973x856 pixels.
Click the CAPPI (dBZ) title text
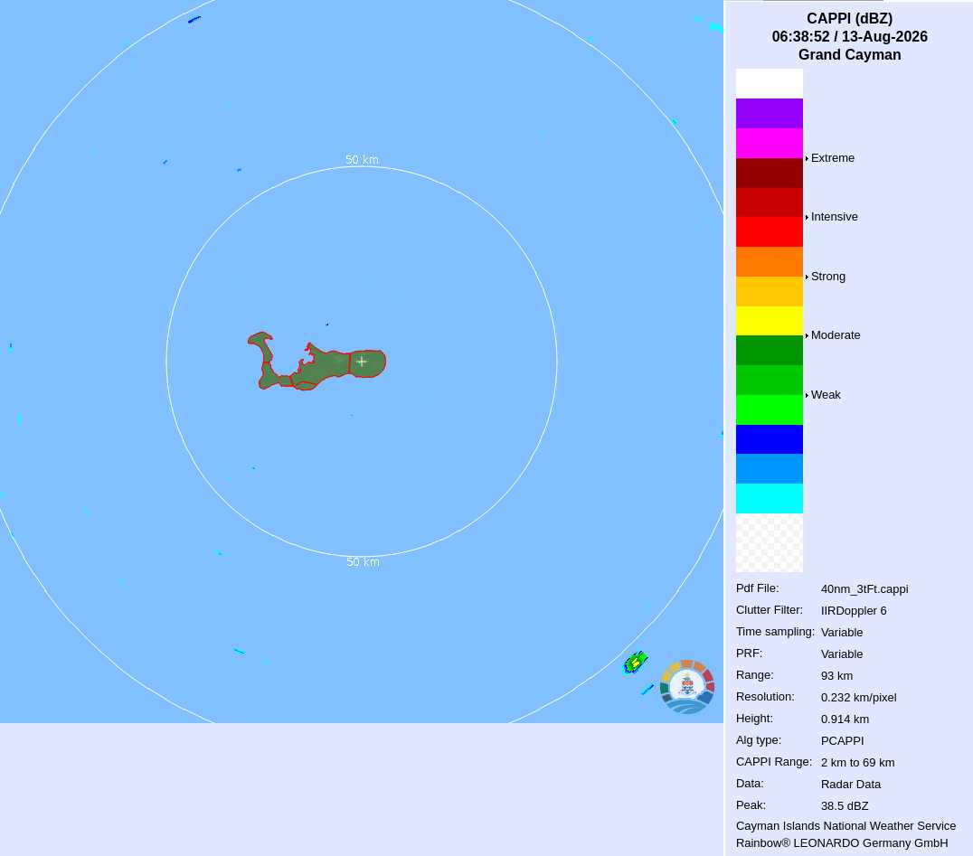click(x=849, y=19)
